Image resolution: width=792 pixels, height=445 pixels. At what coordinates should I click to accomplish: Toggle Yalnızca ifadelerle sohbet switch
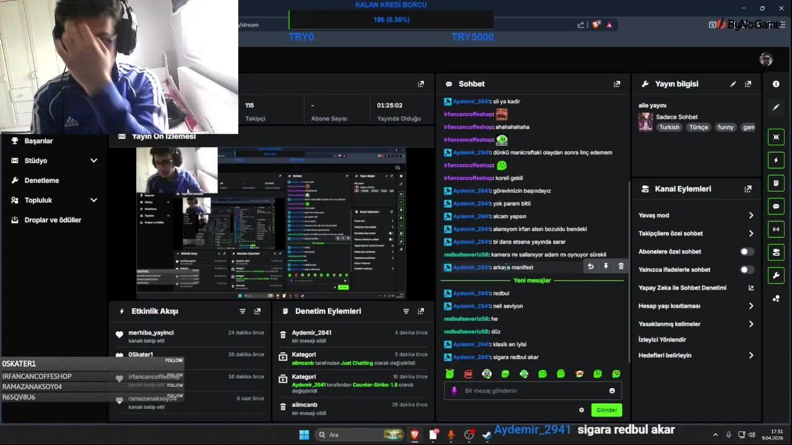747,269
